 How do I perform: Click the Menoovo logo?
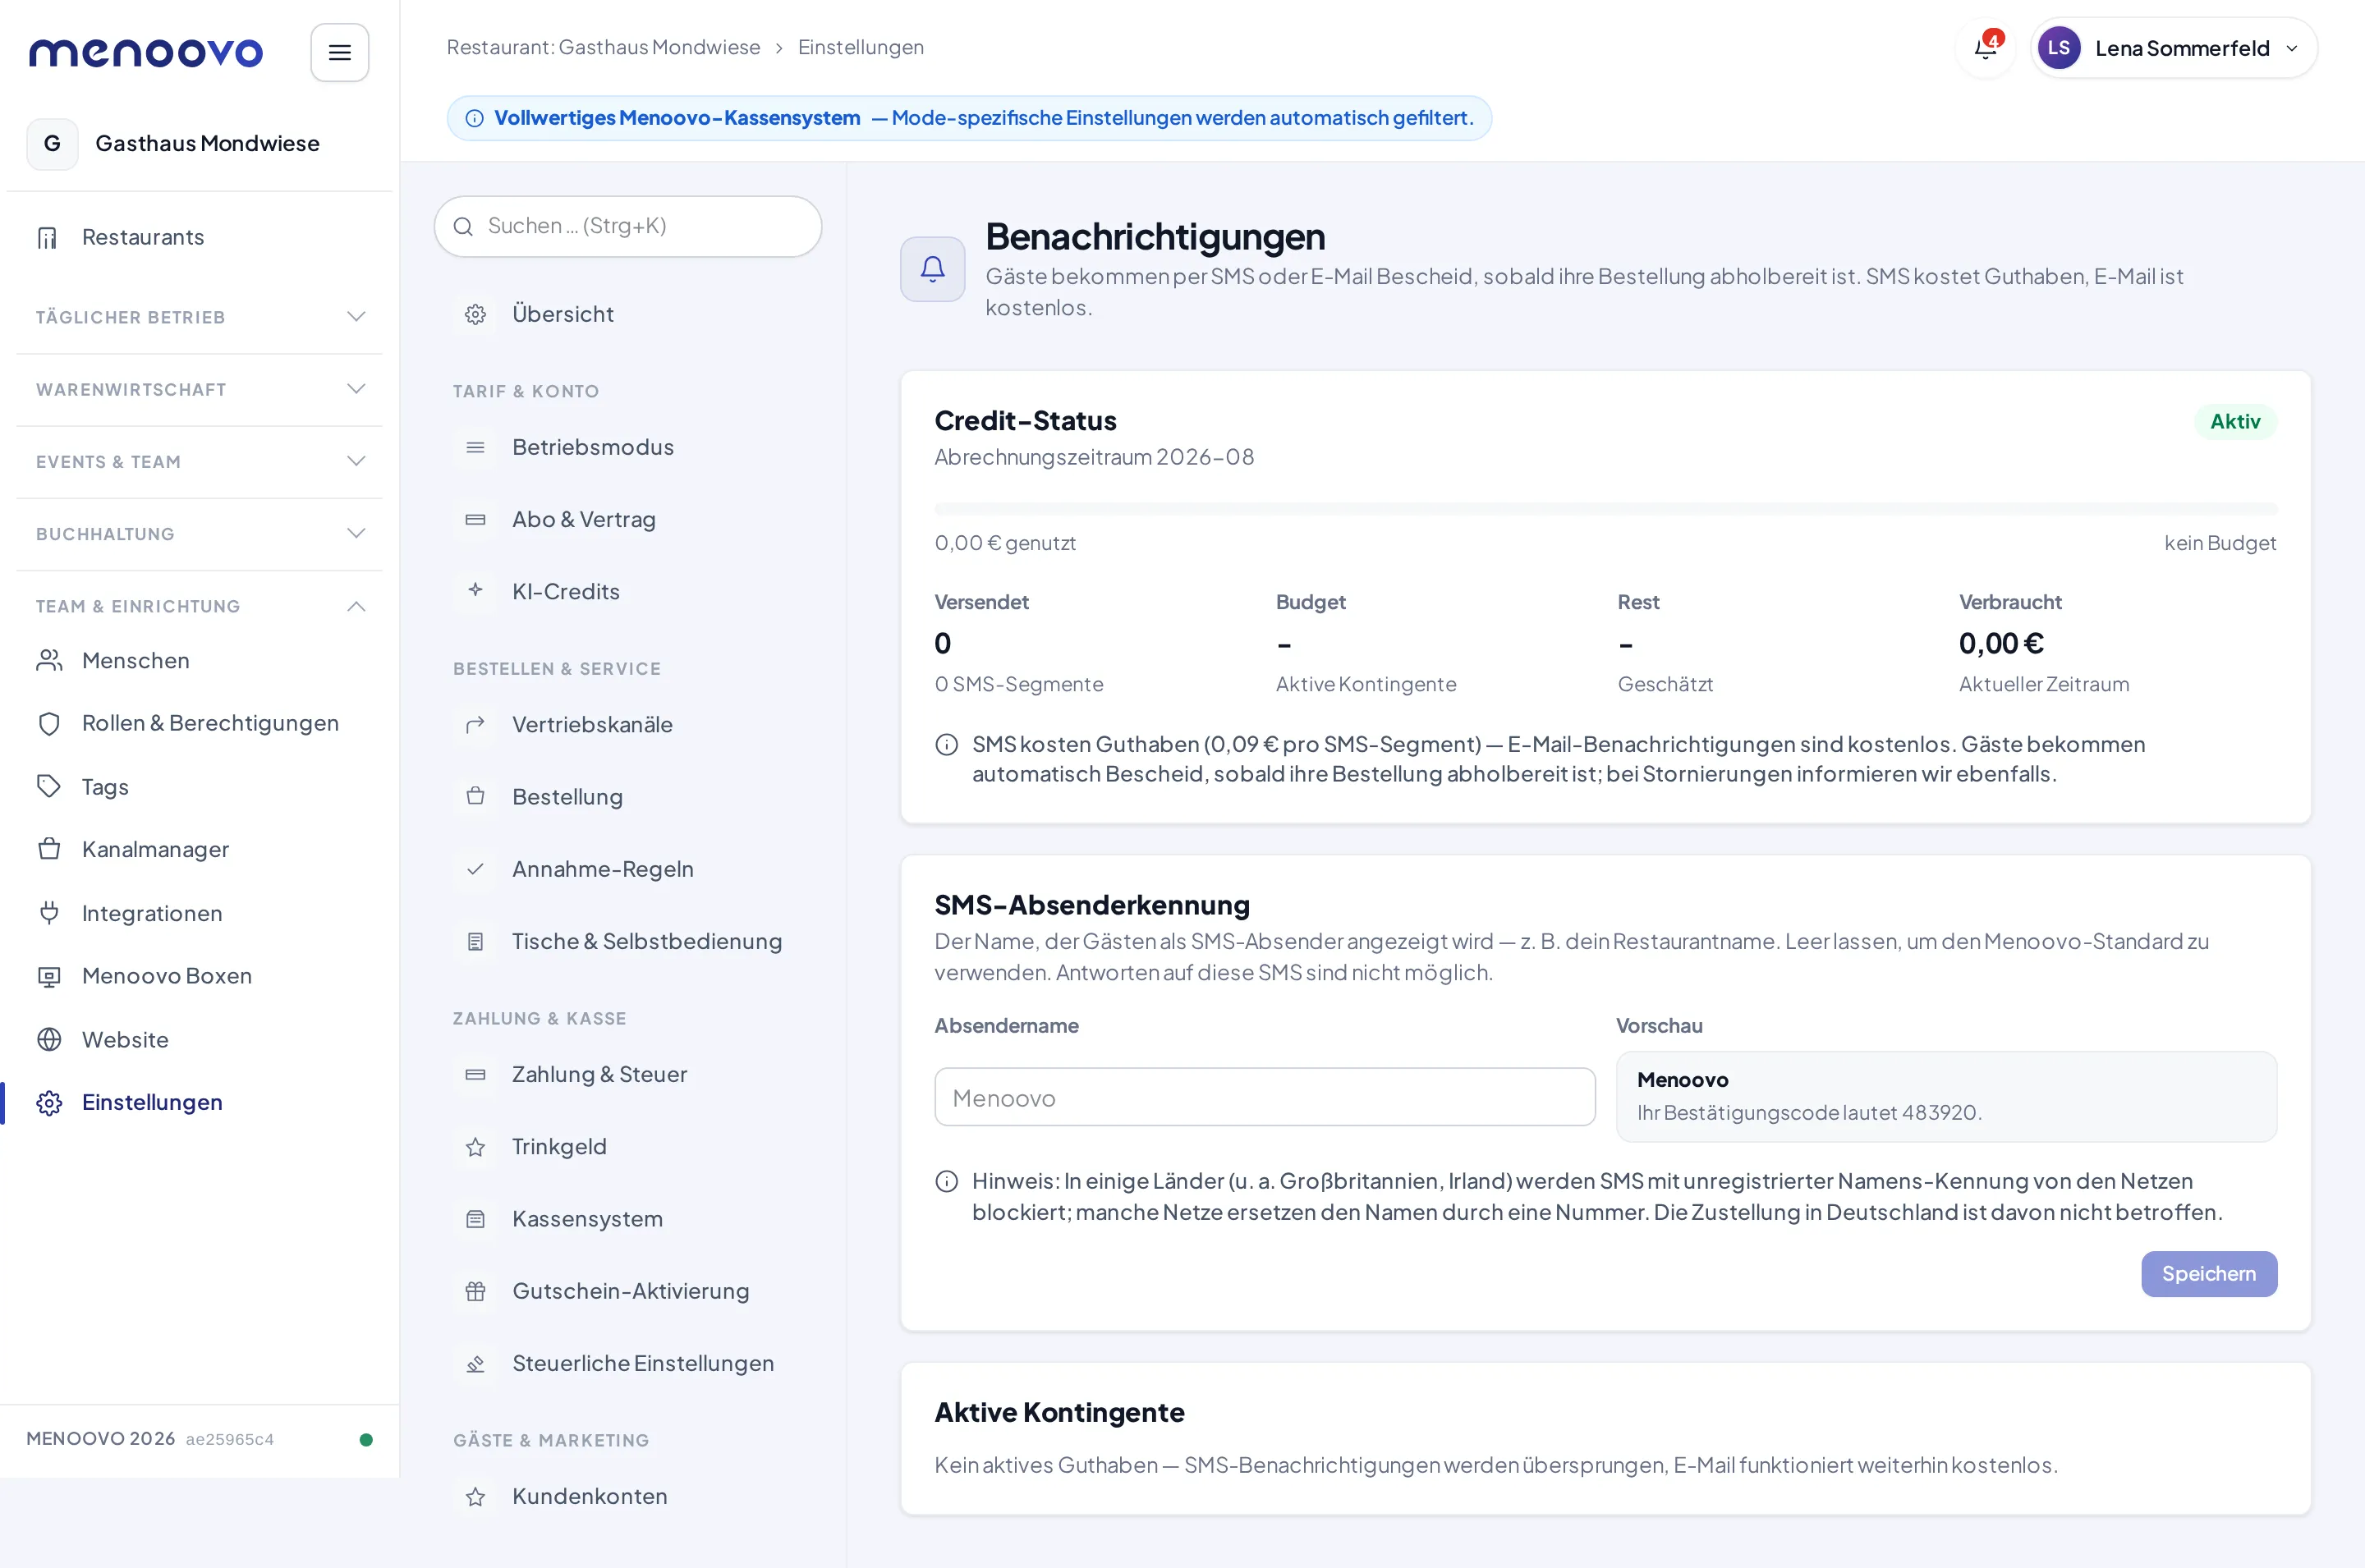tap(146, 52)
